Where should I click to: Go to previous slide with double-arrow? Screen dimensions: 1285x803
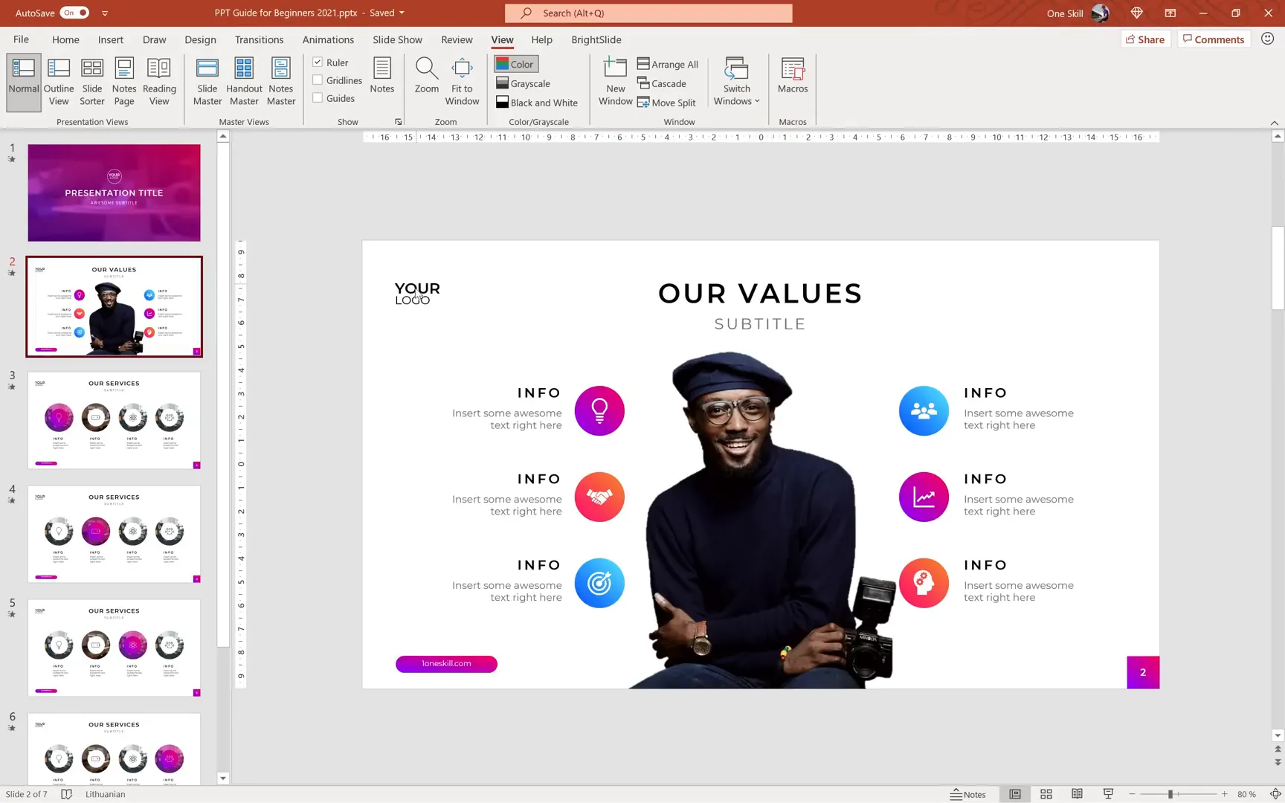click(x=1278, y=749)
